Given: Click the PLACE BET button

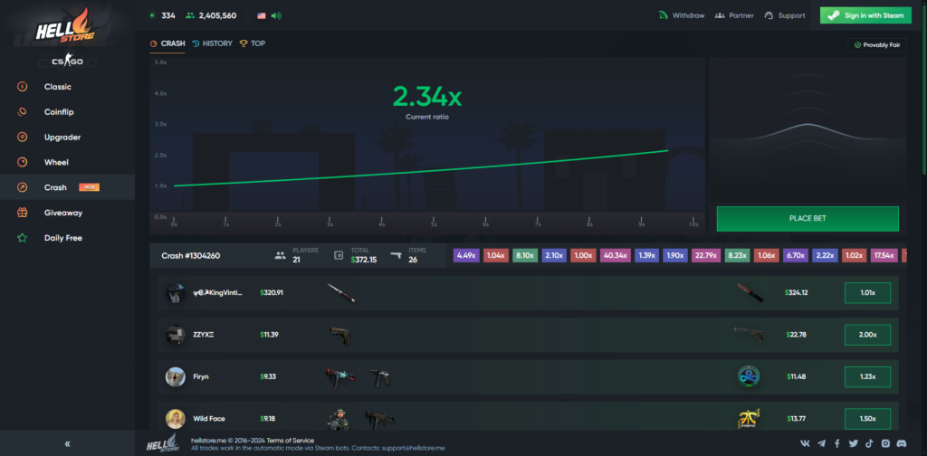Looking at the screenshot, I should [808, 219].
